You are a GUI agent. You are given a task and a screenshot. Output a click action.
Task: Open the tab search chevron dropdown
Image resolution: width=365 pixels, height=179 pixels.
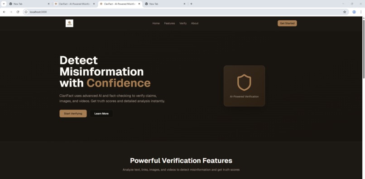4,4
